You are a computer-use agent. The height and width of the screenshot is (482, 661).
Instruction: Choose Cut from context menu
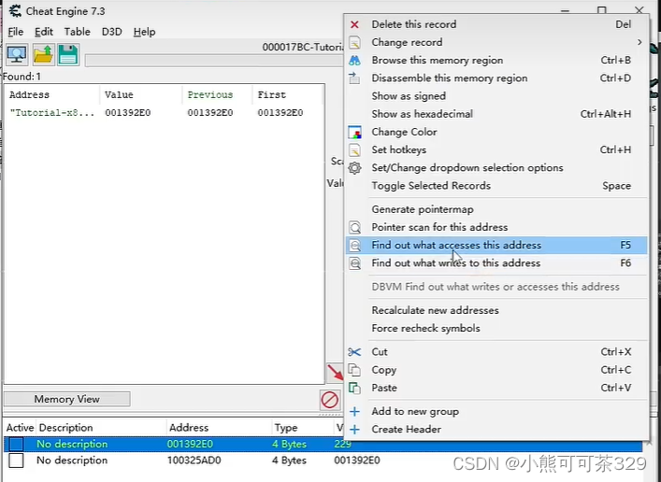[x=496, y=352]
